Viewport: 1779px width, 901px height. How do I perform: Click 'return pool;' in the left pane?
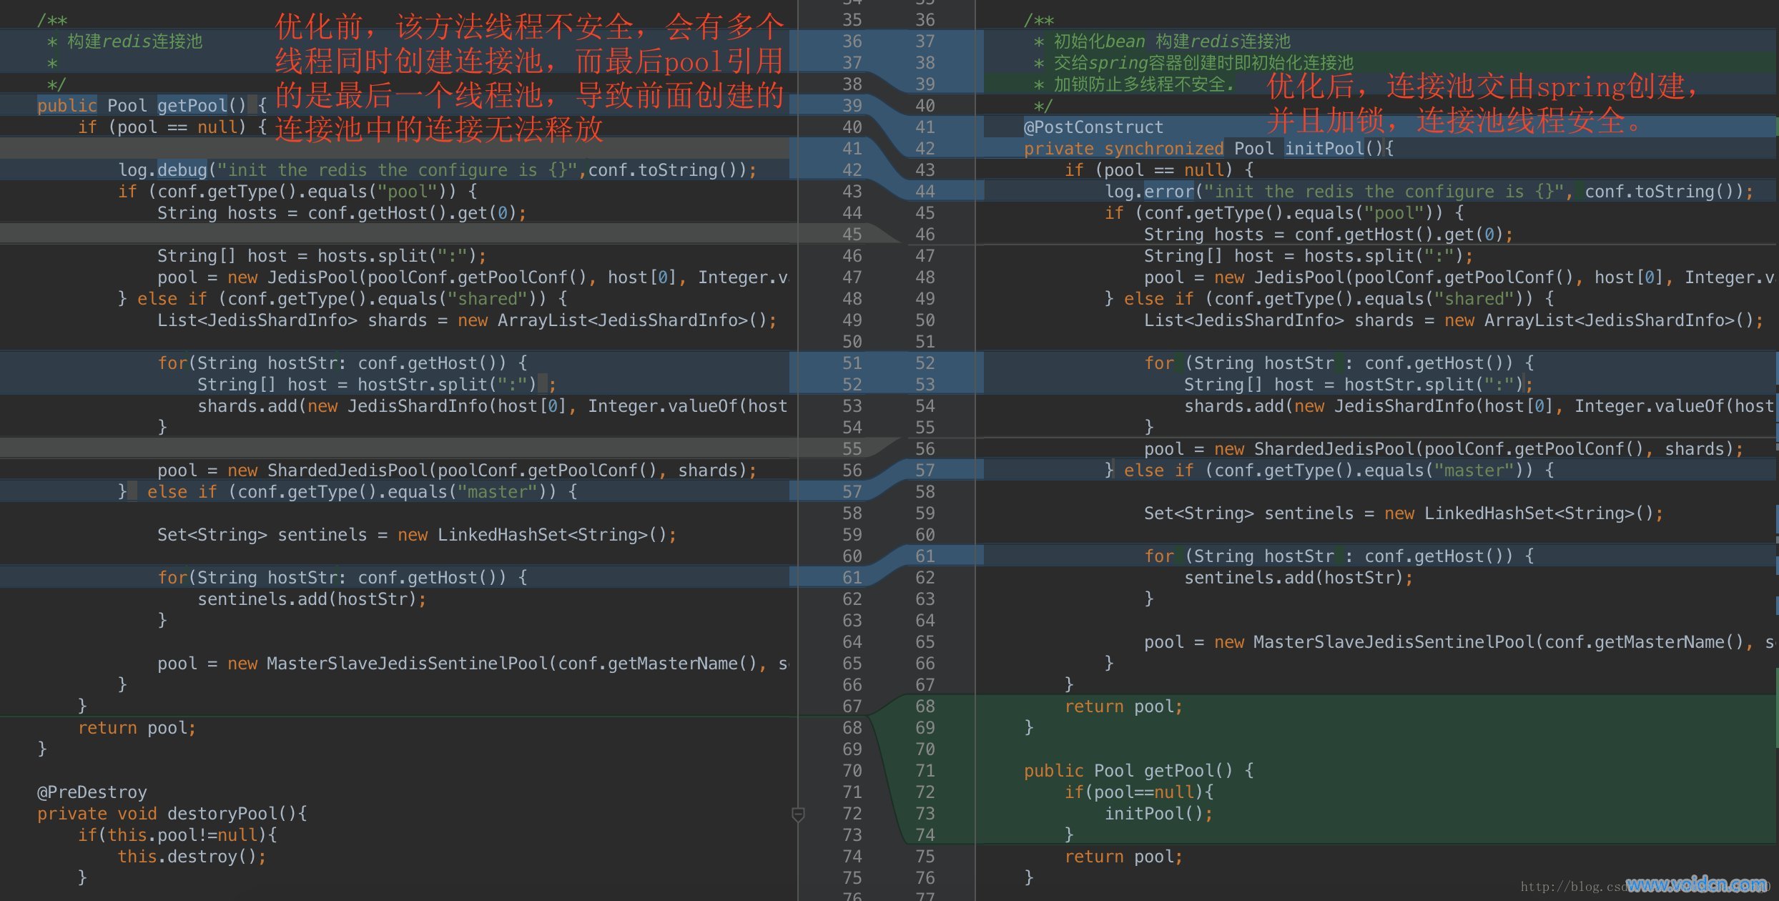pyautogui.click(x=137, y=728)
